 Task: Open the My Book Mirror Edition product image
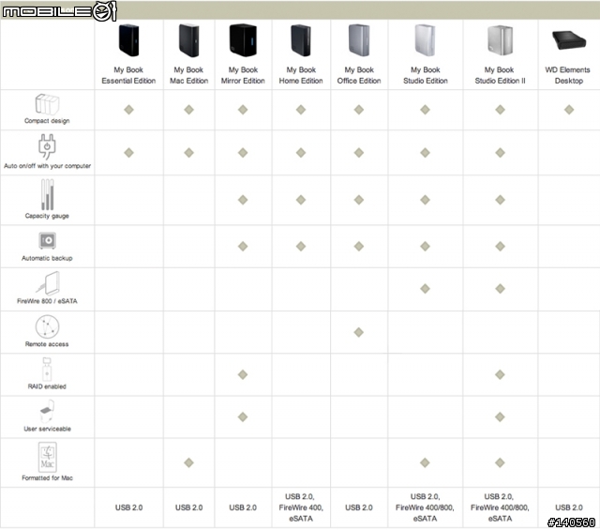pyautogui.click(x=243, y=40)
